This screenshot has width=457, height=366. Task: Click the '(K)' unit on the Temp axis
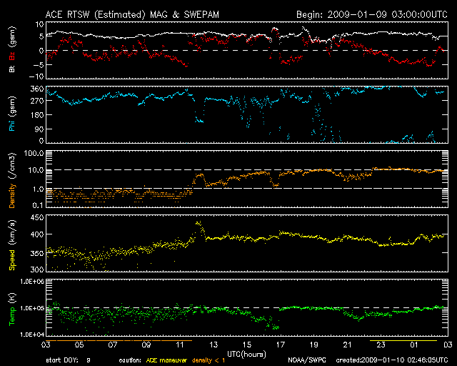tap(12, 298)
